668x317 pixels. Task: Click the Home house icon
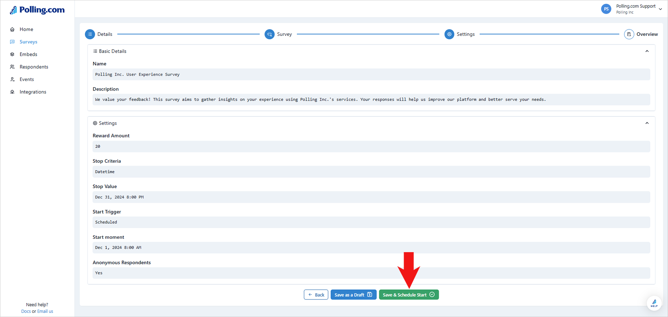12,29
